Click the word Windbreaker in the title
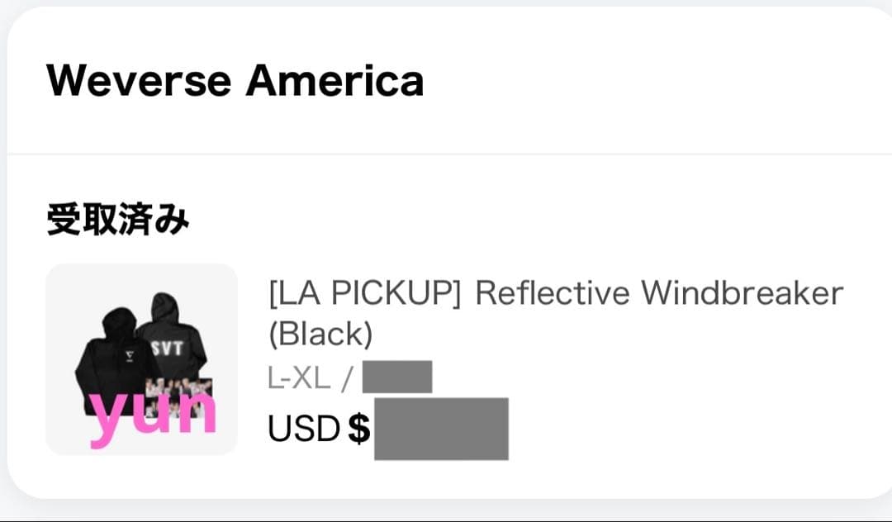This screenshot has height=522, width=892. point(742,293)
